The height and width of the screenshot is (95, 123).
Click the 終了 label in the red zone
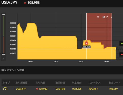pyautogui.click(x=105, y=17)
